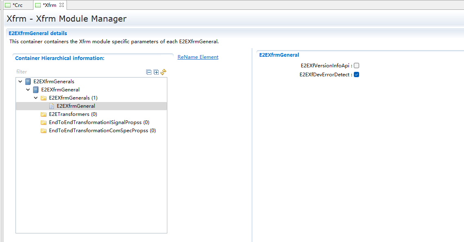Click the E2ETransformers folder icon
464x242 pixels.
pyautogui.click(x=44, y=114)
